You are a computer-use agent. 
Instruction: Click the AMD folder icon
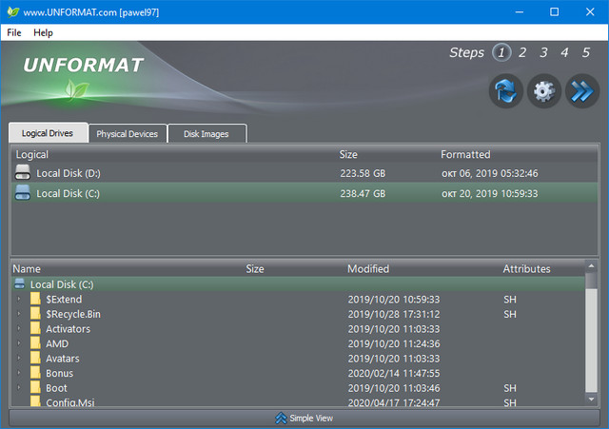pyautogui.click(x=35, y=343)
